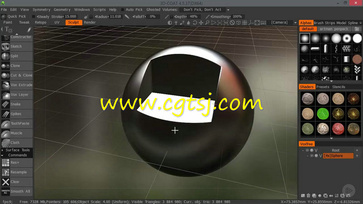
Task: Switch to the Retopo tab
Action: [x=40, y=22]
